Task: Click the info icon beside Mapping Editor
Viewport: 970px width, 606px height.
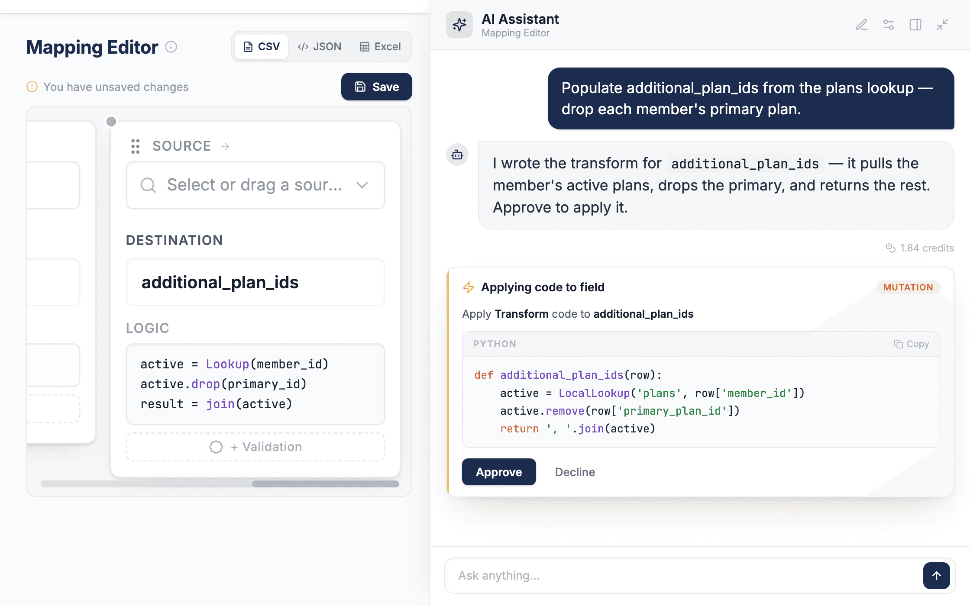Action: pyautogui.click(x=171, y=47)
